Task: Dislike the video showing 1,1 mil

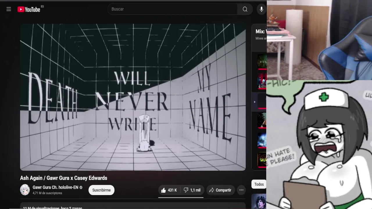Action: tap(192, 190)
